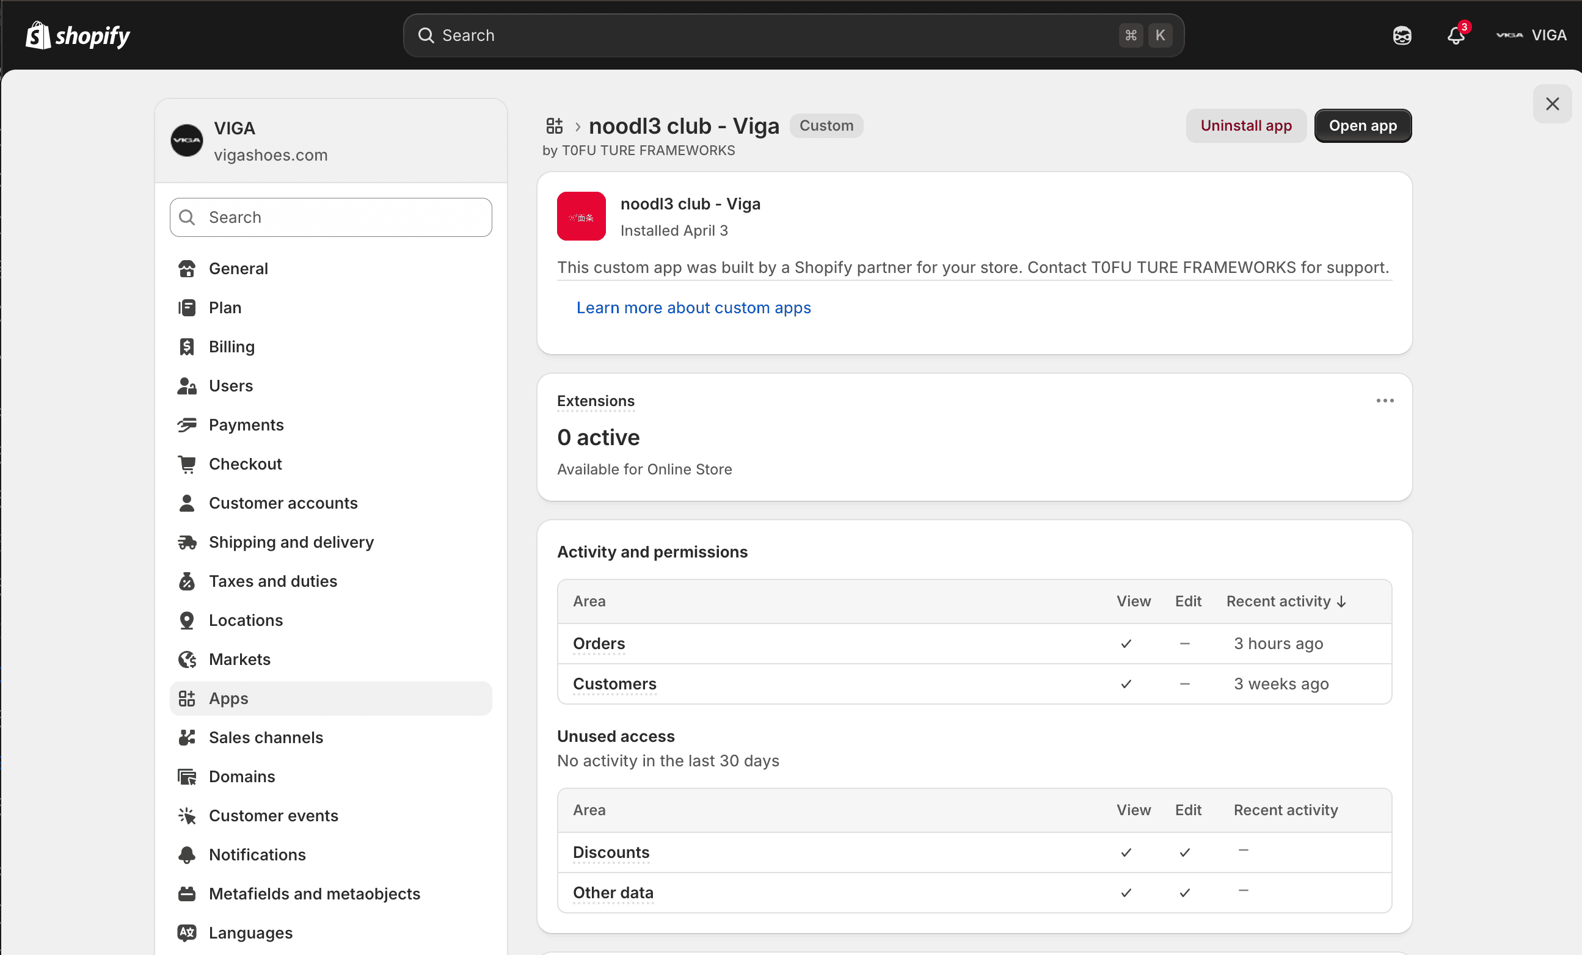Sort the table by Recent activity
Image resolution: width=1582 pixels, height=955 pixels.
[x=1286, y=601]
